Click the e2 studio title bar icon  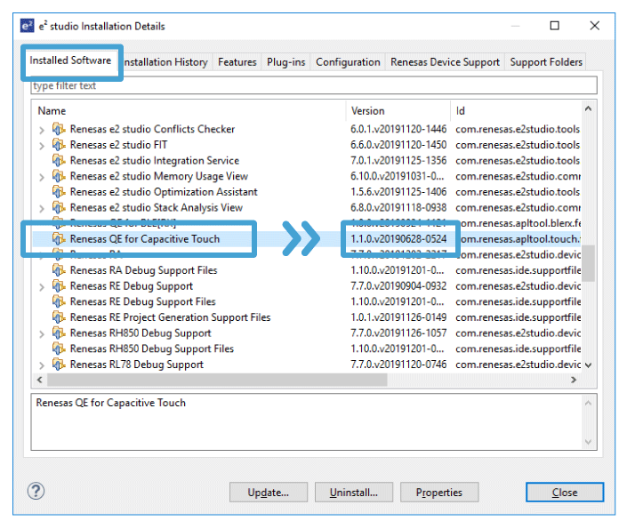click(x=28, y=26)
